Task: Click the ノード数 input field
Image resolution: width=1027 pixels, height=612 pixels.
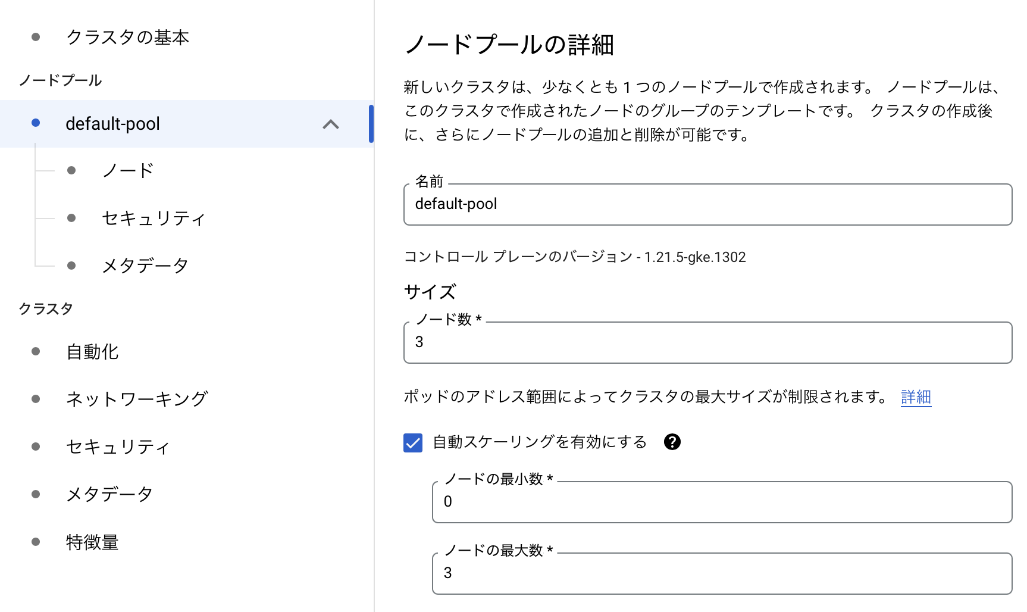Action: (x=707, y=342)
